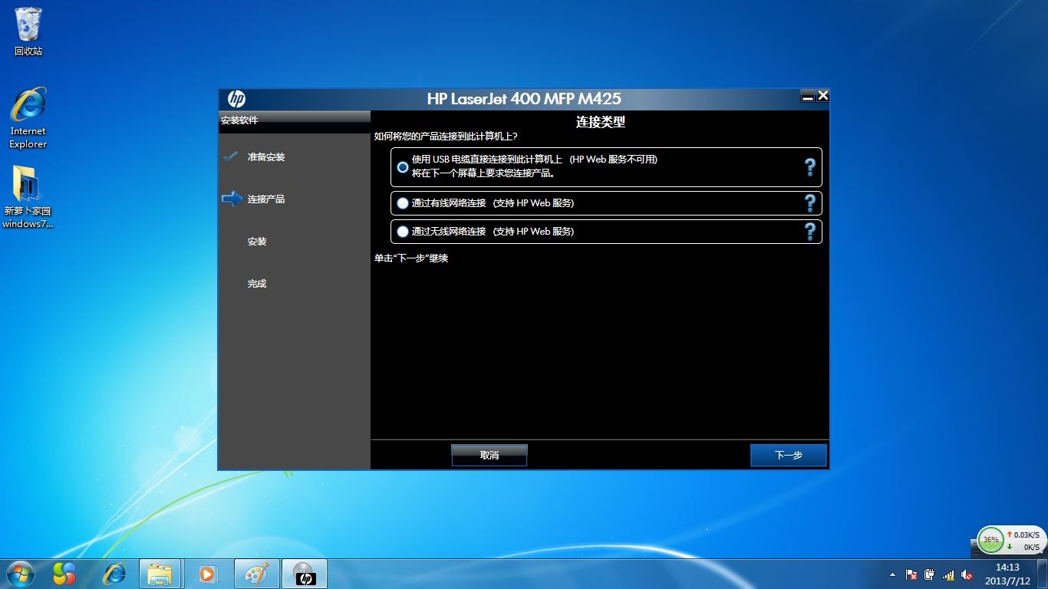Open Internet Explorer from the taskbar

[114, 573]
